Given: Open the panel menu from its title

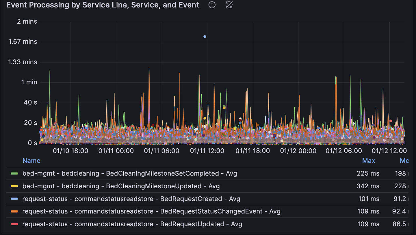Looking at the screenshot, I should click(102, 5).
